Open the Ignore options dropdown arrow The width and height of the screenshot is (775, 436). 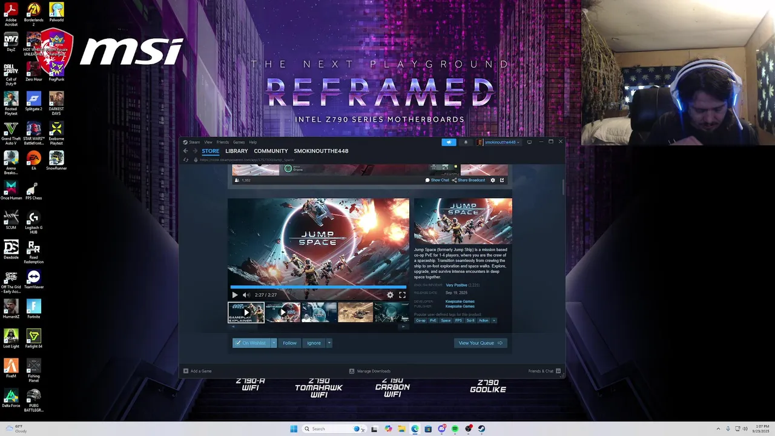329,343
